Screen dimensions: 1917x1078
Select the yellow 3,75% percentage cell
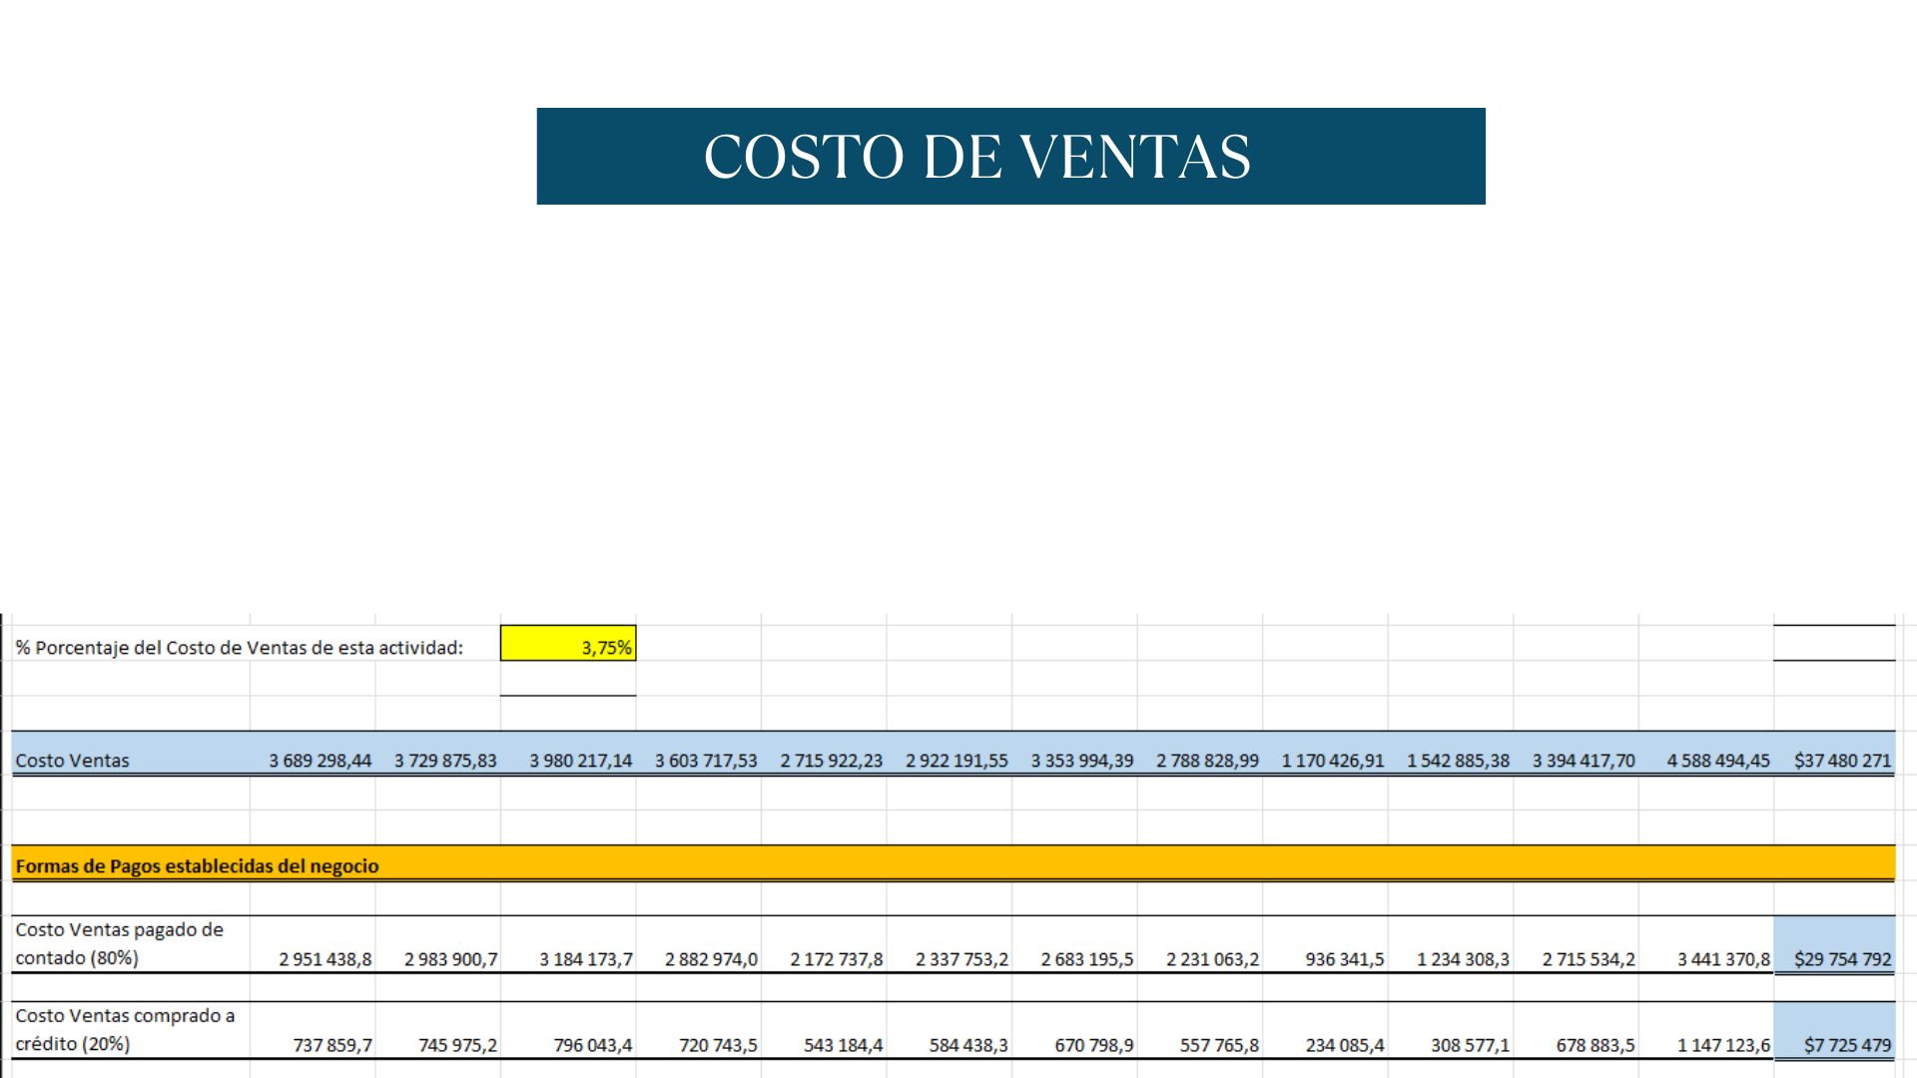tap(568, 645)
